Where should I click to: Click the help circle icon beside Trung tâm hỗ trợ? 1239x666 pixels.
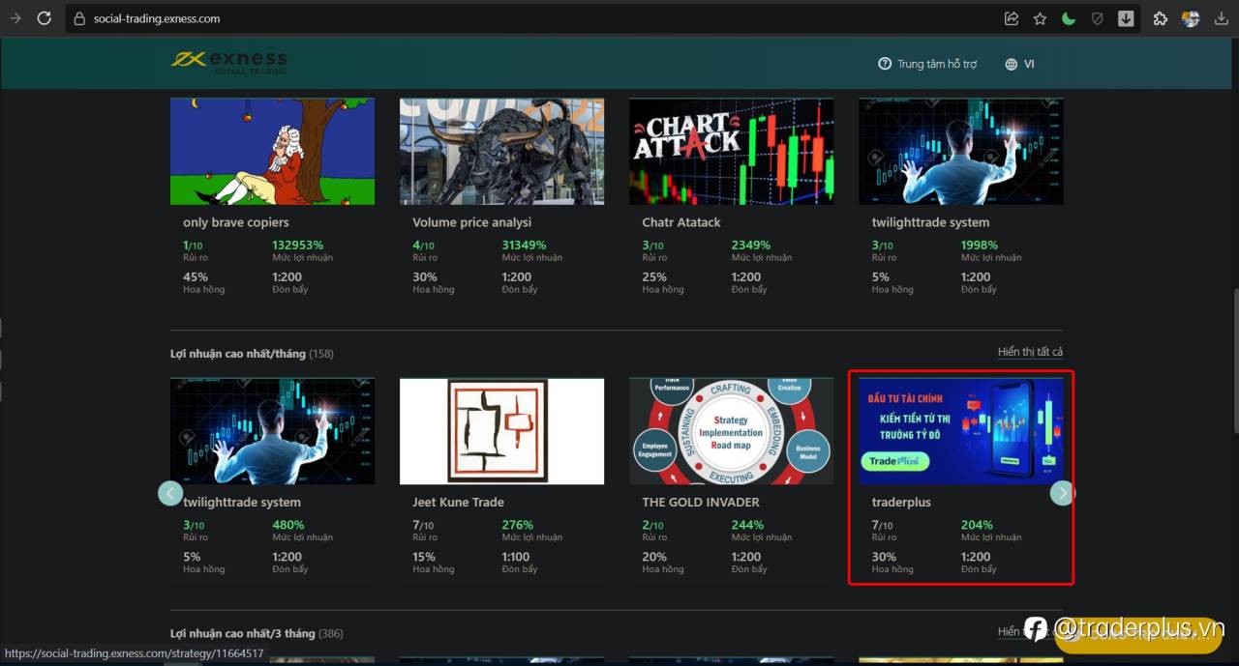884,64
